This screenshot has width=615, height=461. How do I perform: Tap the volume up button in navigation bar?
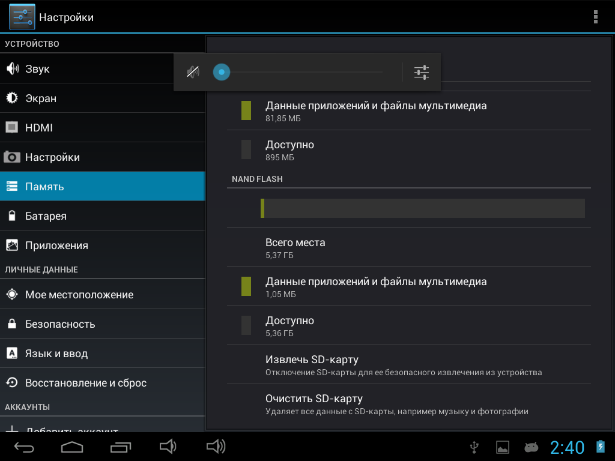tap(216, 447)
